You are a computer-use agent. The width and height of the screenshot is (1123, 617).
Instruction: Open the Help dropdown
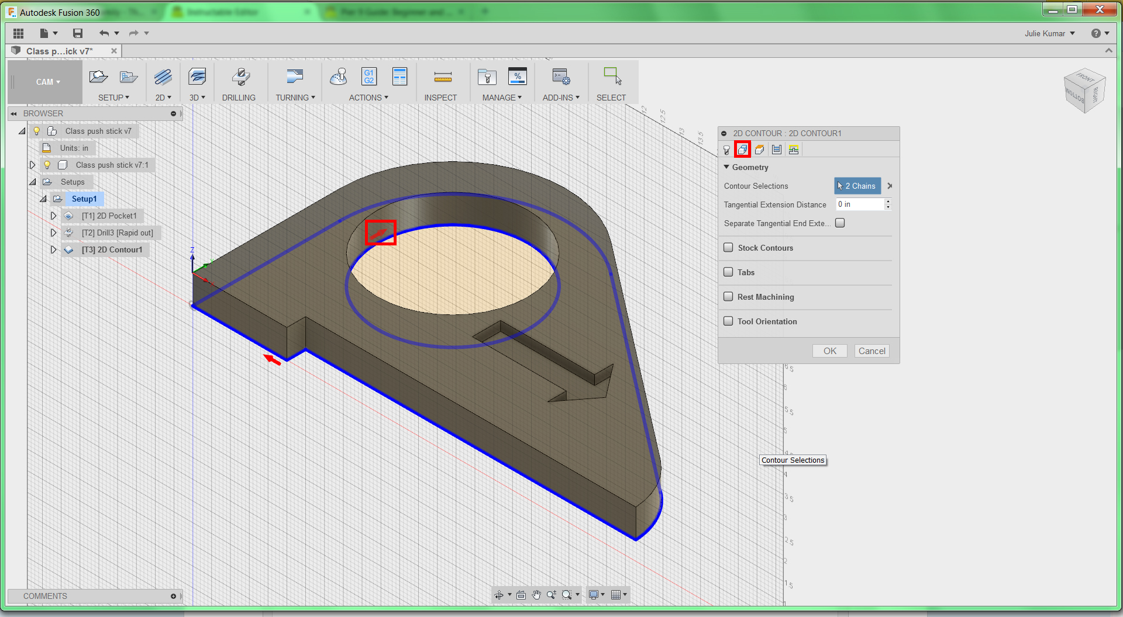tap(1100, 33)
